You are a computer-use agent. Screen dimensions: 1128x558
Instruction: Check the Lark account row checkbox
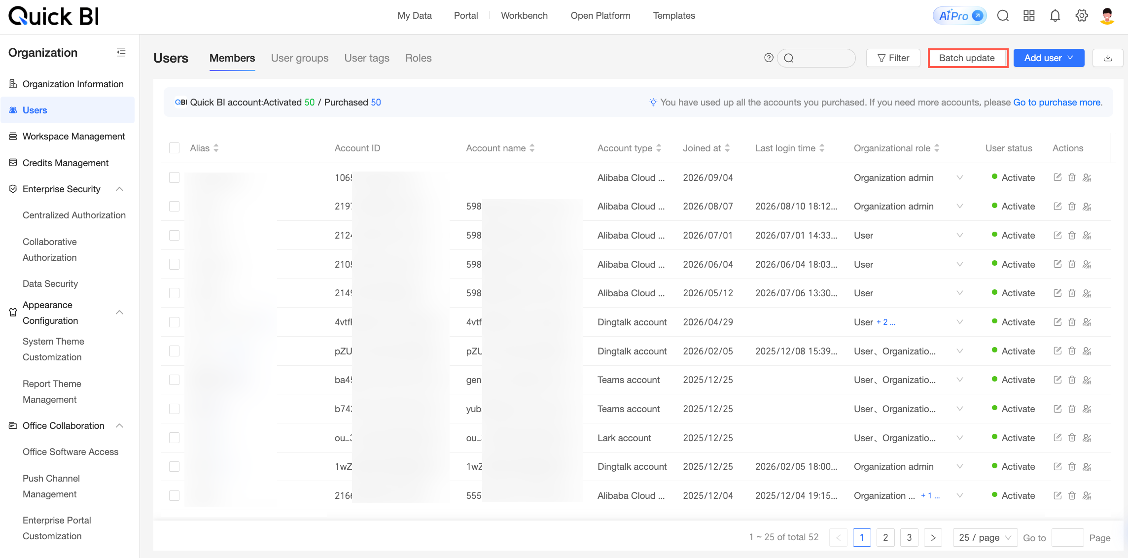[x=174, y=438]
